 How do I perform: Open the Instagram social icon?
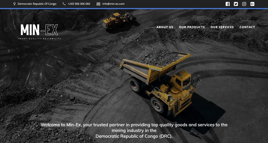[244, 4]
